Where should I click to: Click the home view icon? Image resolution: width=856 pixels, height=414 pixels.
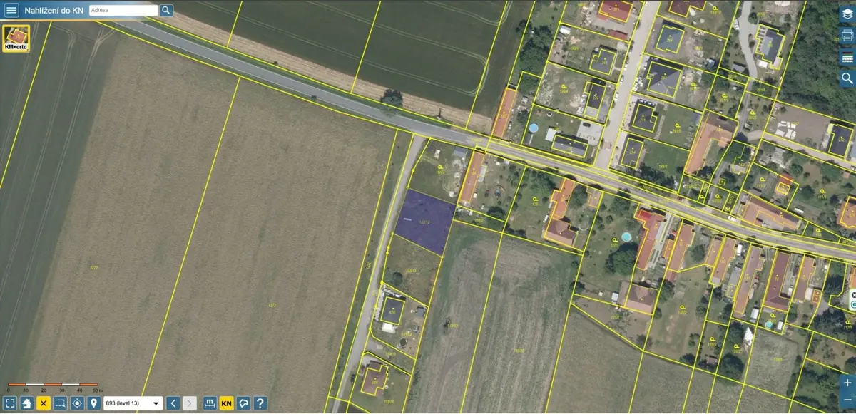pos(26,403)
